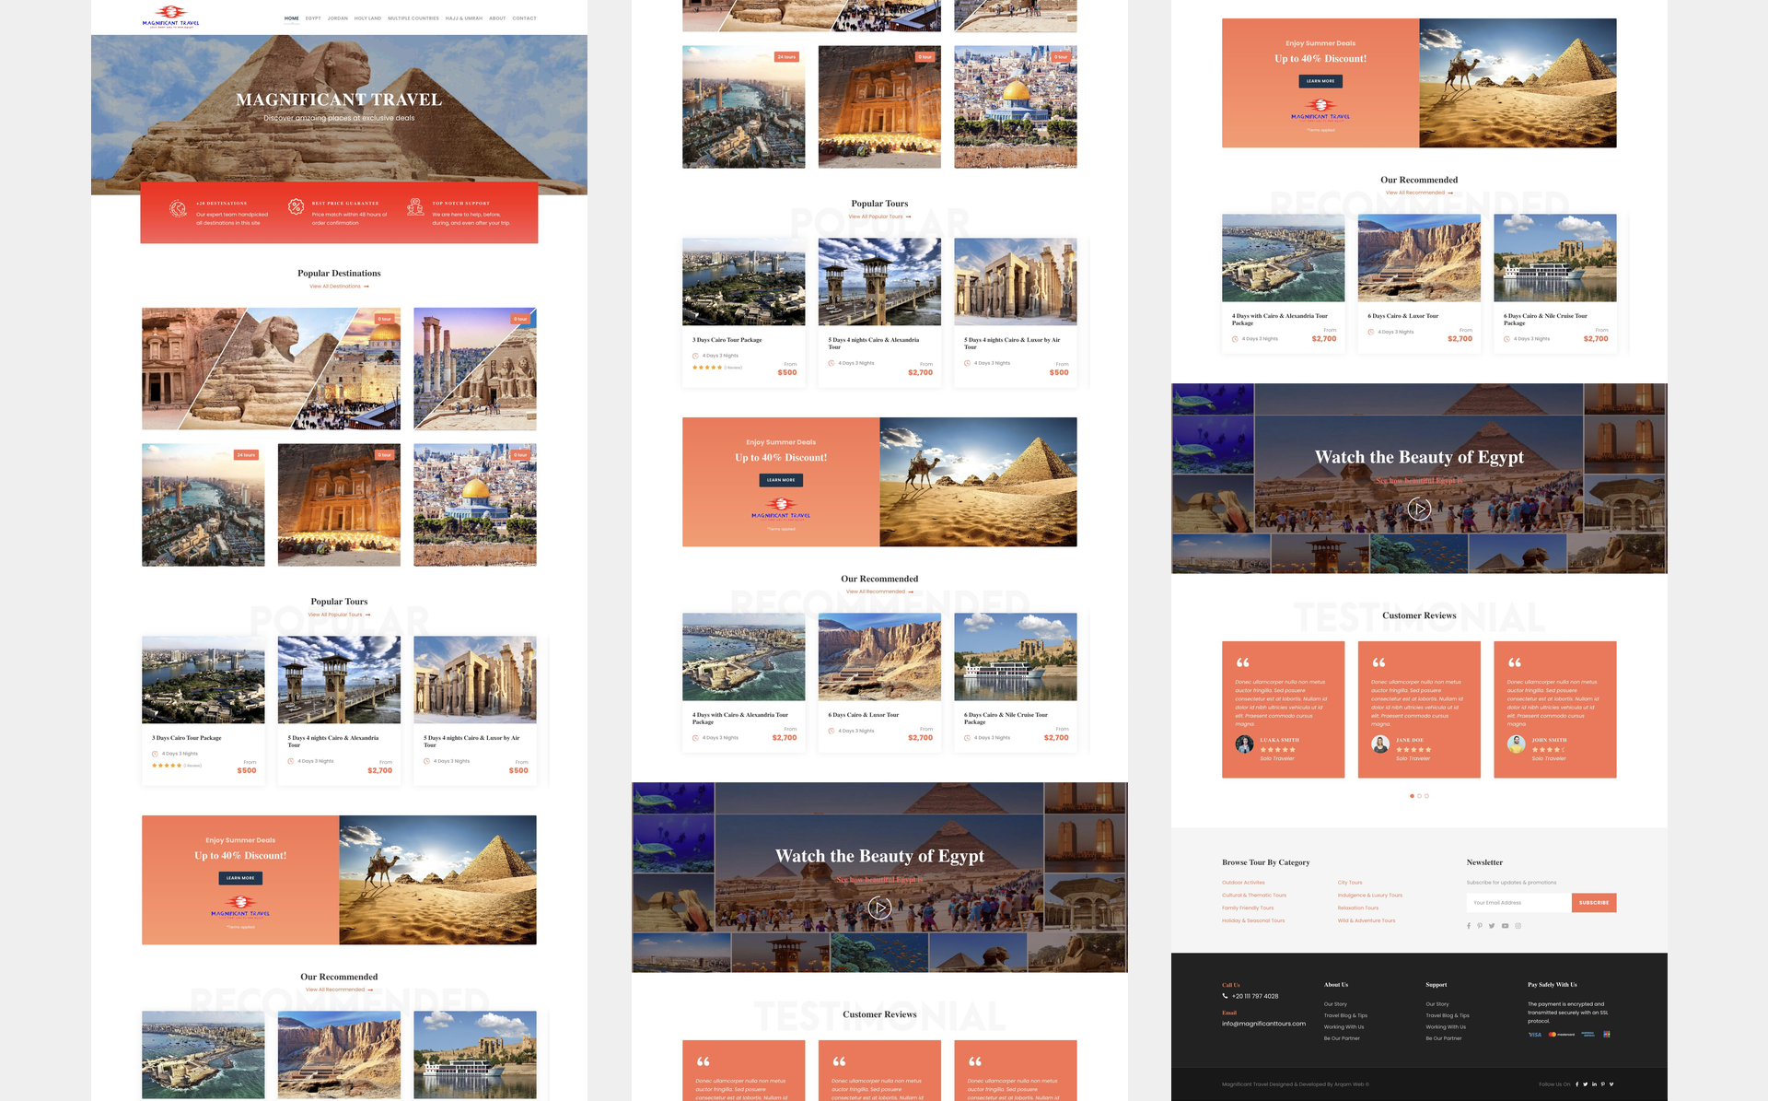Click Working With Us under Support
The height and width of the screenshot is (1101, 1768).
pyautogui.click(x=1446, y=1026)
